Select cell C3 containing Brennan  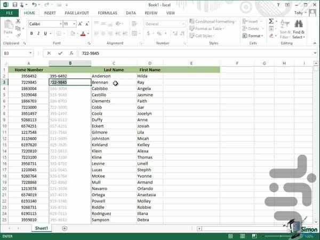(x=114, y=83)
